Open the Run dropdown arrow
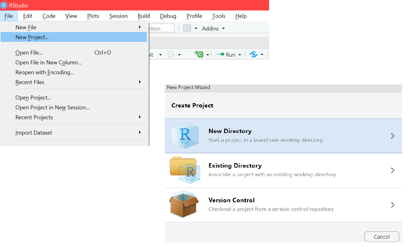This screenshot has height=247, width=408. coord(240,55)
